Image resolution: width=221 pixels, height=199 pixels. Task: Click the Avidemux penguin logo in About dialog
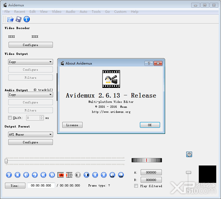pos(111,79)
